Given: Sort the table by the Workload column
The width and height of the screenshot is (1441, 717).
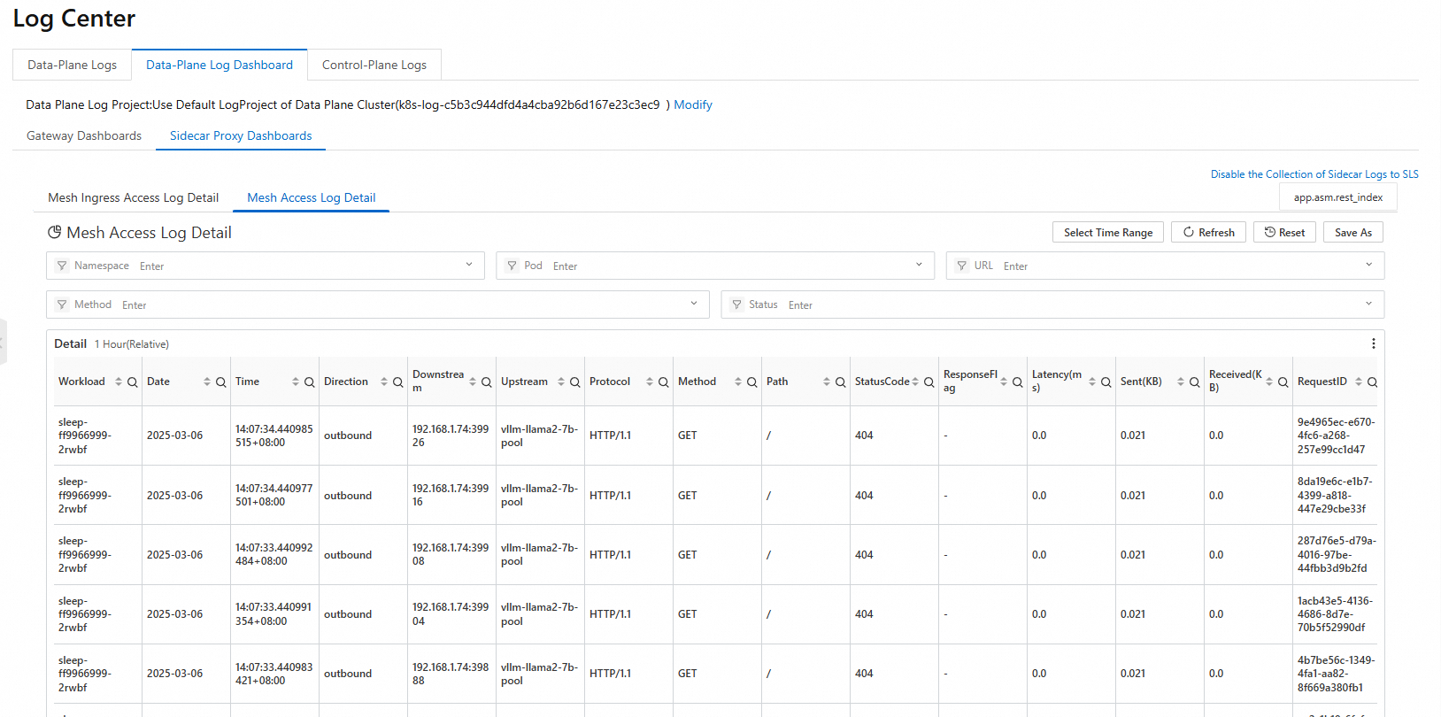Looking at the screenshot, I should pyautogui.click(x=119, y=382).
